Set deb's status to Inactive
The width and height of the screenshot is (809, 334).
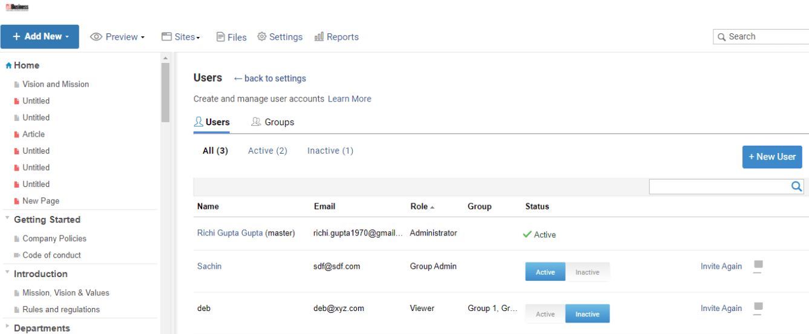click(588, 314)
